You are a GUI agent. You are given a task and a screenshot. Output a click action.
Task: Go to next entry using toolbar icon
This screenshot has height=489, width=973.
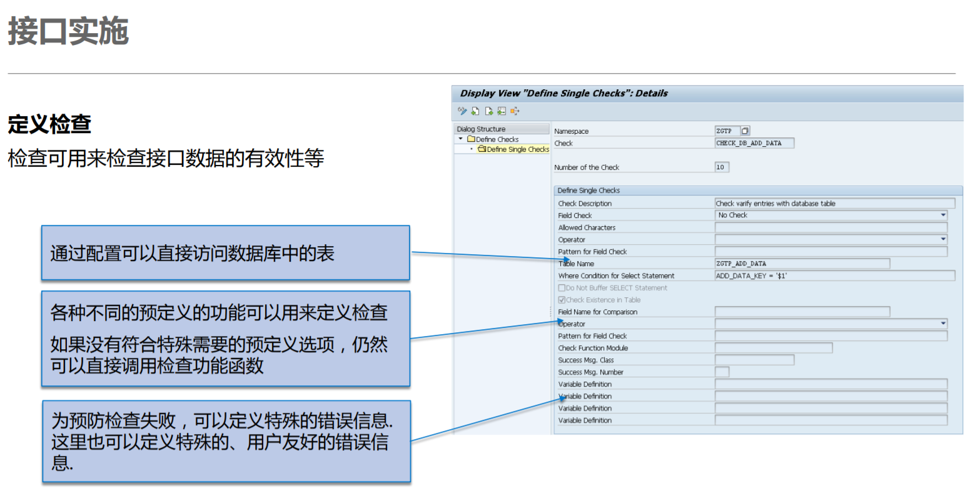(x=488, y=111)
